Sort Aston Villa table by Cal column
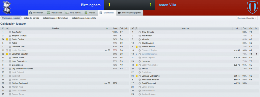Viewport: 260px width, 97px height. pos(251,29)
